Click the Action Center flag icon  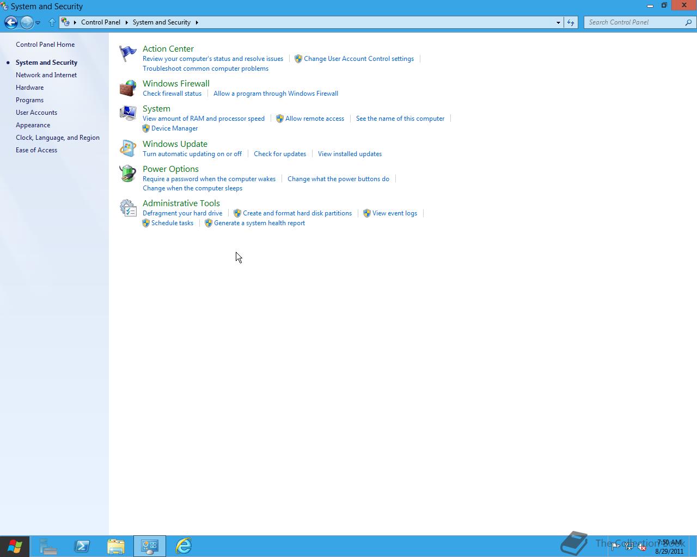(x=128, y=53)
